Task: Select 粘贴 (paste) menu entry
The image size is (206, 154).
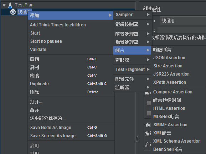Action: tap(71, 76)
